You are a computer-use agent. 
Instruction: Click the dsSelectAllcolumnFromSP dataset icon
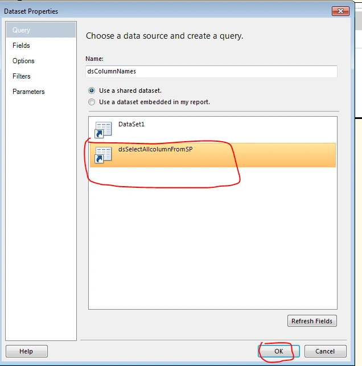point(103,155)
